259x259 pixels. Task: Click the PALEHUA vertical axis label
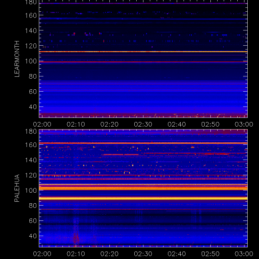17,188
